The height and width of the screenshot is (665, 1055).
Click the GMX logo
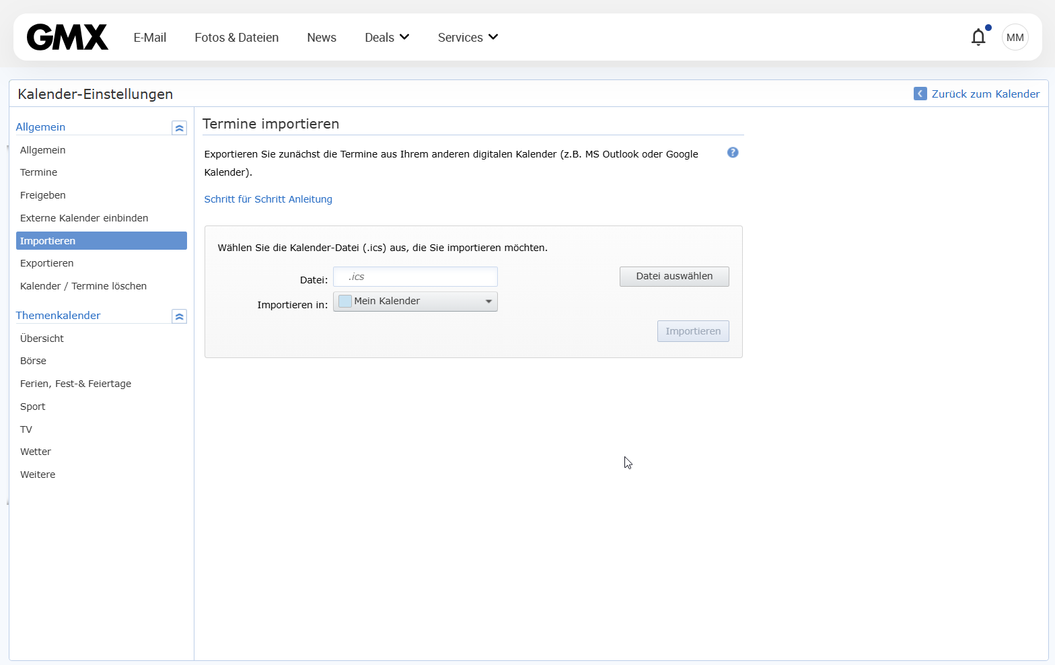(67, 38)
